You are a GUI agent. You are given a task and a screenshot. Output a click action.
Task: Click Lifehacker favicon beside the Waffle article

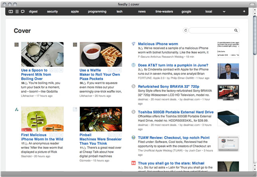pos(75,45)
